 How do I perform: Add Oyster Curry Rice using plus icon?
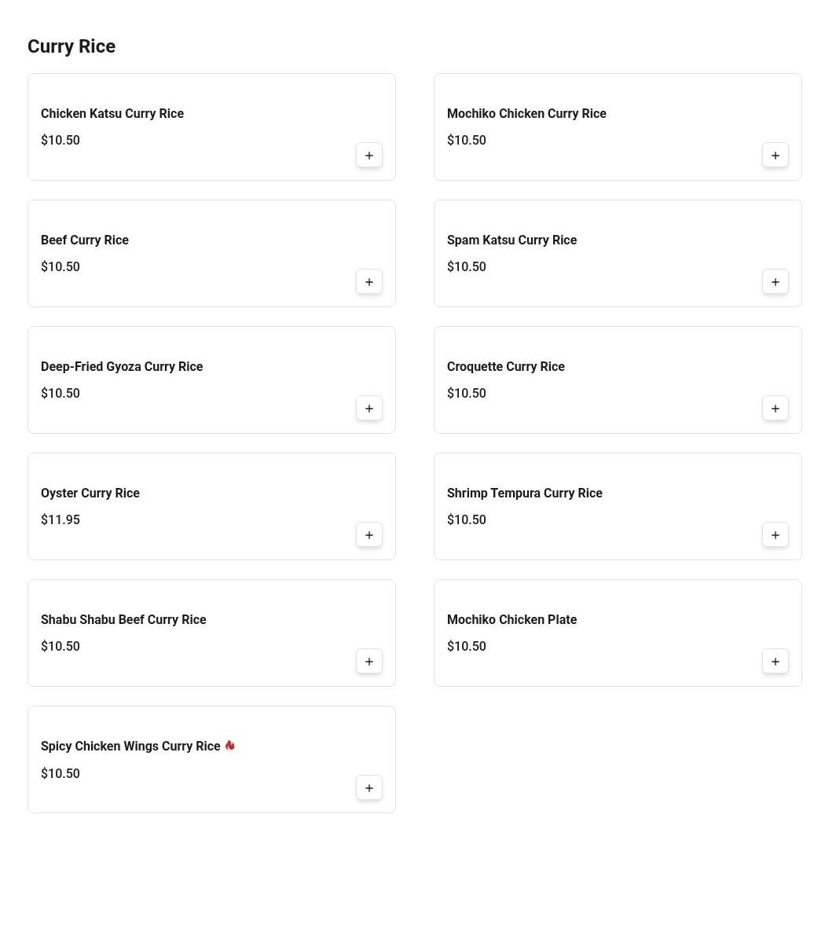coord(369,535)
